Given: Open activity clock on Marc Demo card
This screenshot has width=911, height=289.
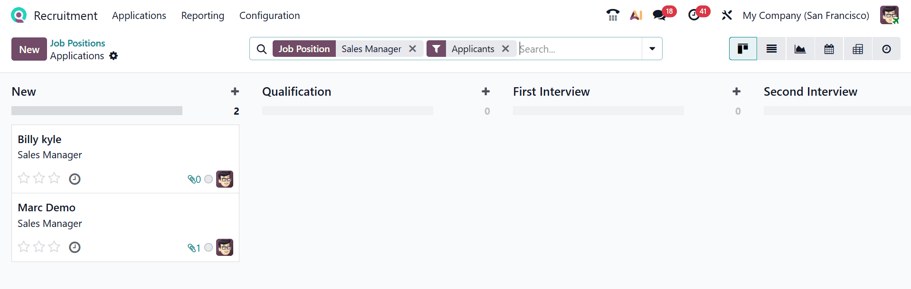Looking at the screenshot, I should (x=75, y=247).
